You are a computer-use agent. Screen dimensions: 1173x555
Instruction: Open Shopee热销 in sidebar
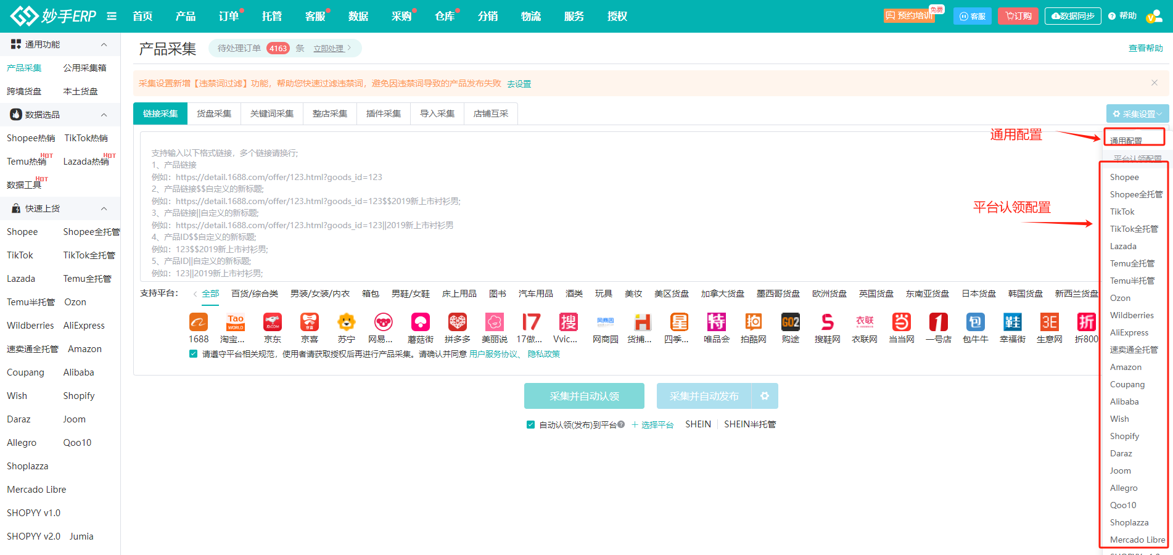point(31,138)
